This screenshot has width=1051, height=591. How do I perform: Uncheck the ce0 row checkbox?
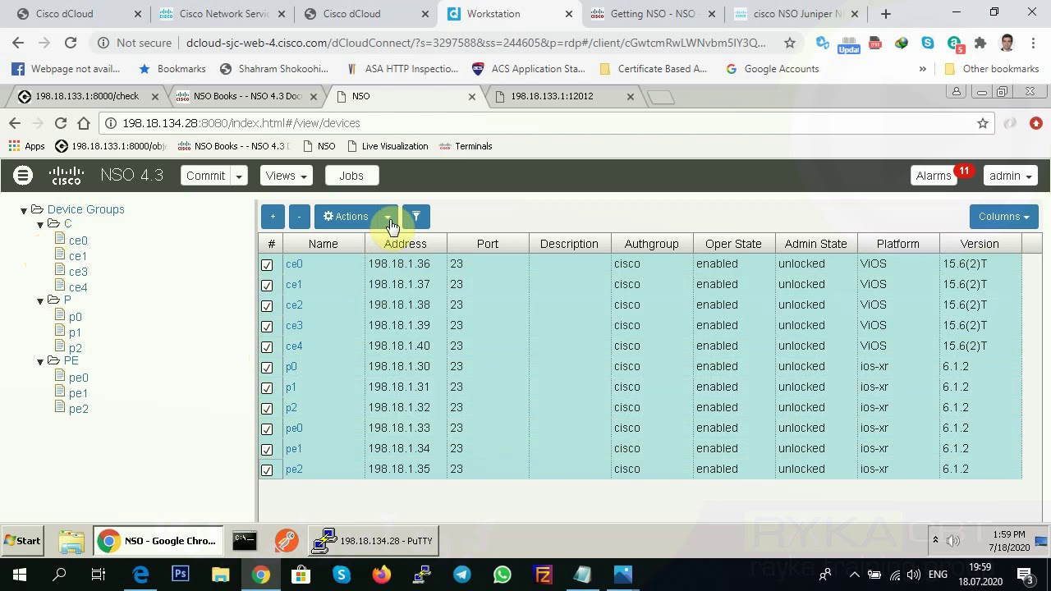[x=267, y=265]
